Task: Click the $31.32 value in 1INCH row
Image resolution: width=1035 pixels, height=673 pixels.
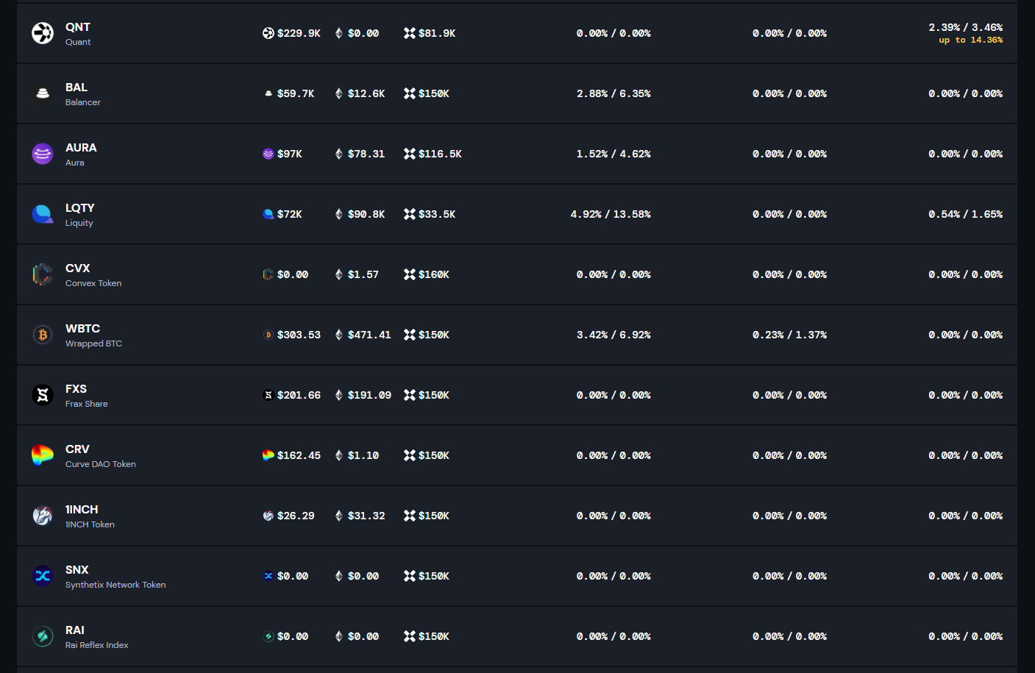Action: [x=366, y=516]
